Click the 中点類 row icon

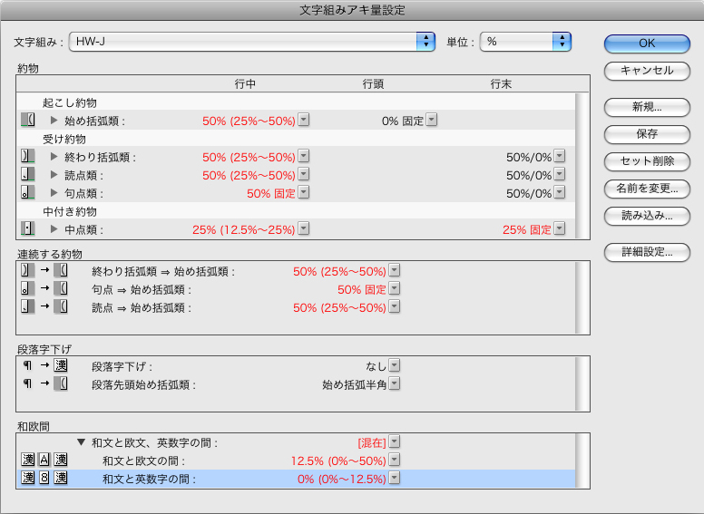click(x=28, y=228)
